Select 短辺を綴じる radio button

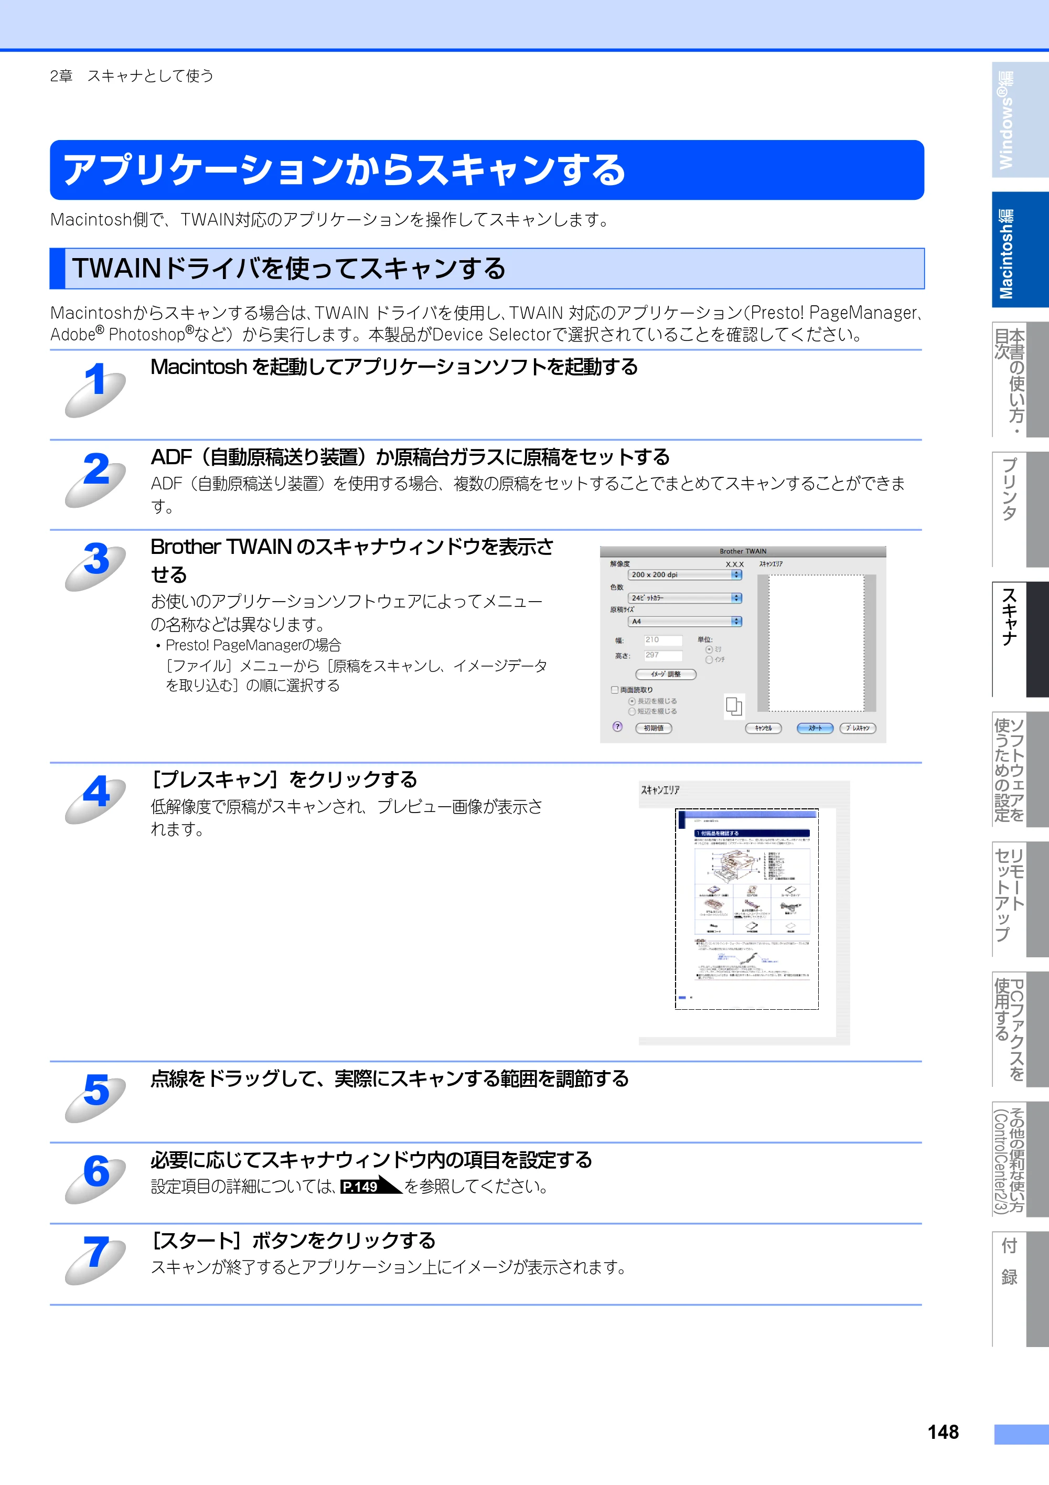click(631, 711)
